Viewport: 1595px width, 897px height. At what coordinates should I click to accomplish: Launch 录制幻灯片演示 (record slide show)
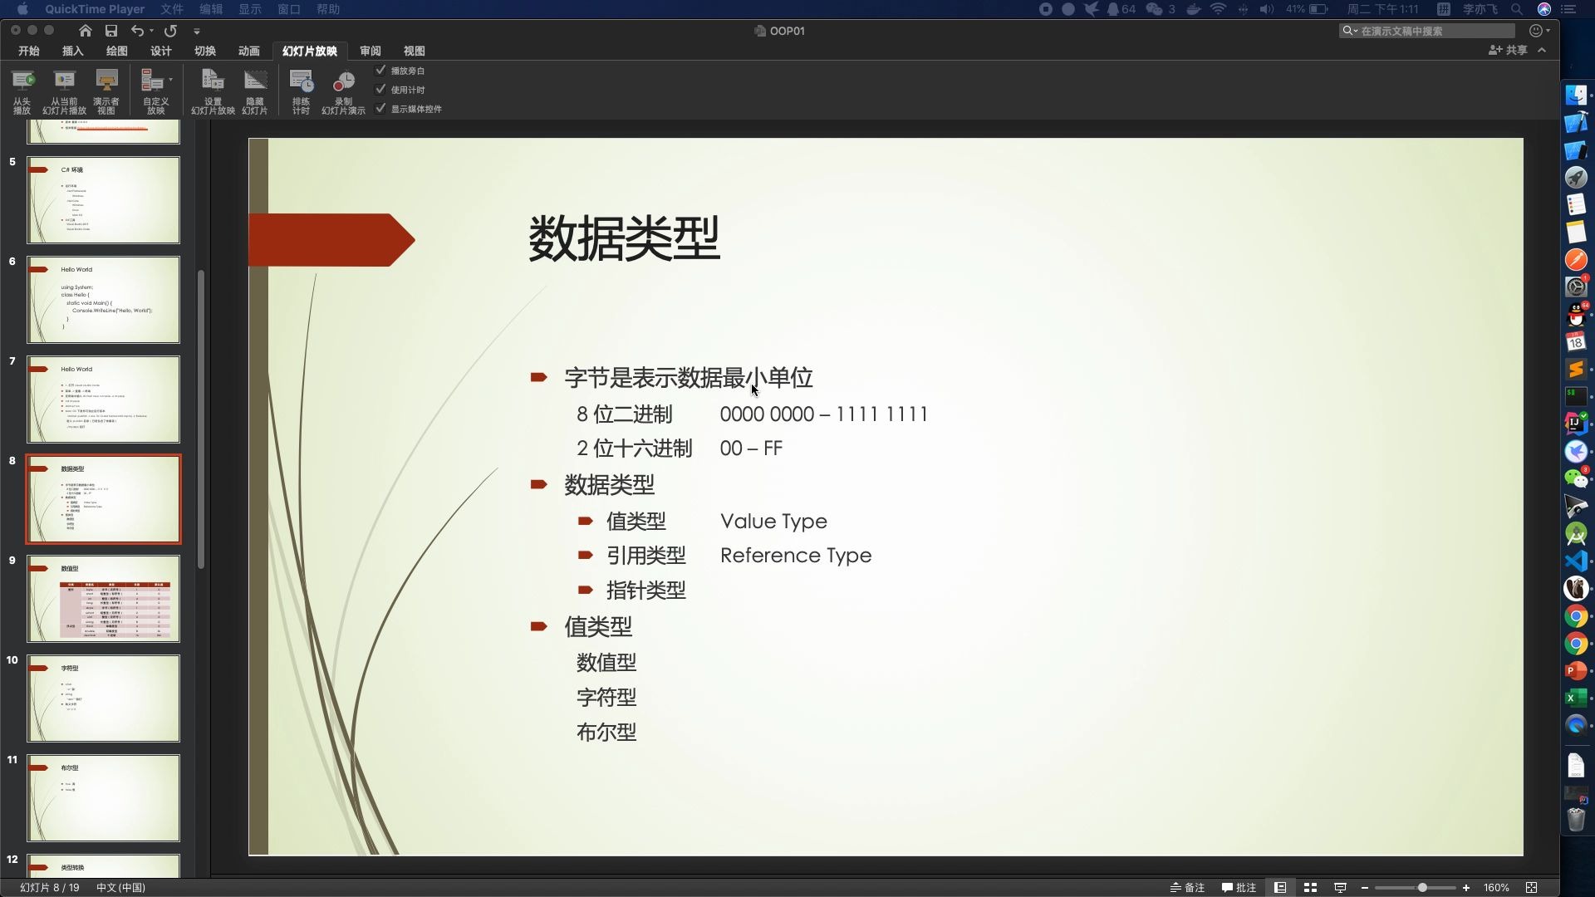[342, 90]
